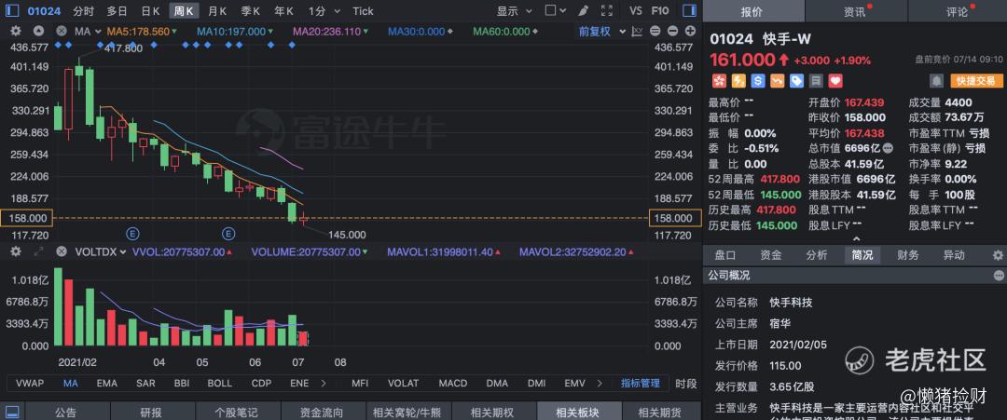Expand chart to fullscreen
Screen dimensions: 1007x420
607,11
